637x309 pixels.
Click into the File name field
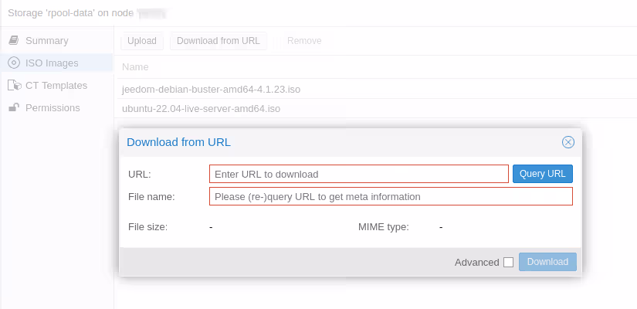click(x=390, y=196)
